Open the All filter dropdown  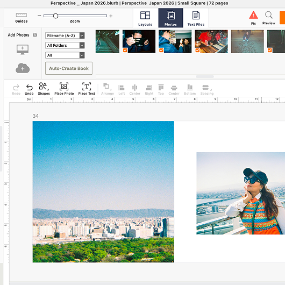click(x=65, y=55)
